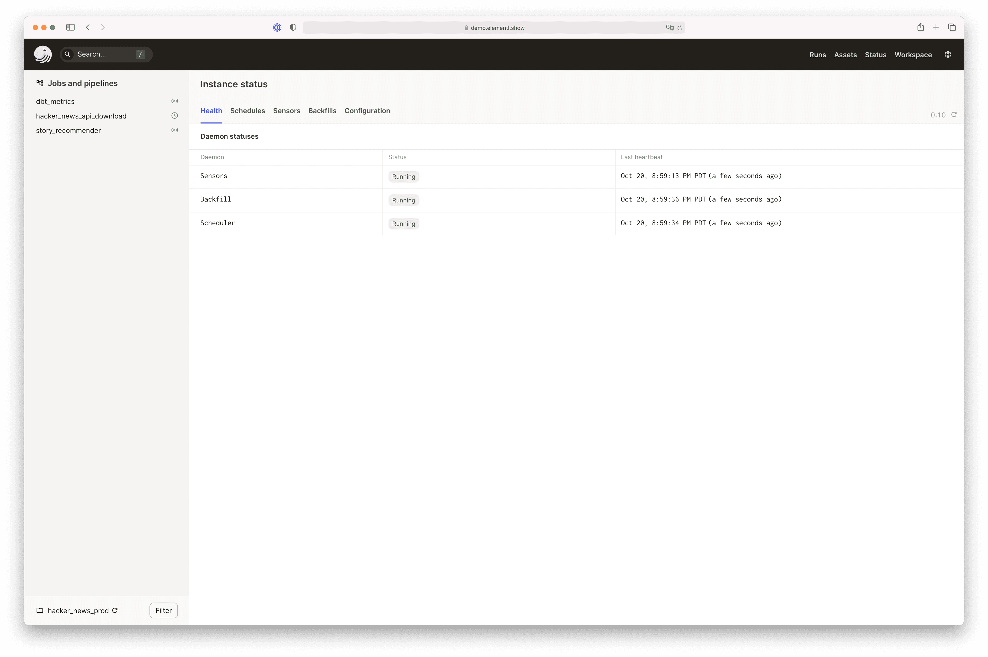
Task: View the Backfills tab
Action: pos(322,111)
